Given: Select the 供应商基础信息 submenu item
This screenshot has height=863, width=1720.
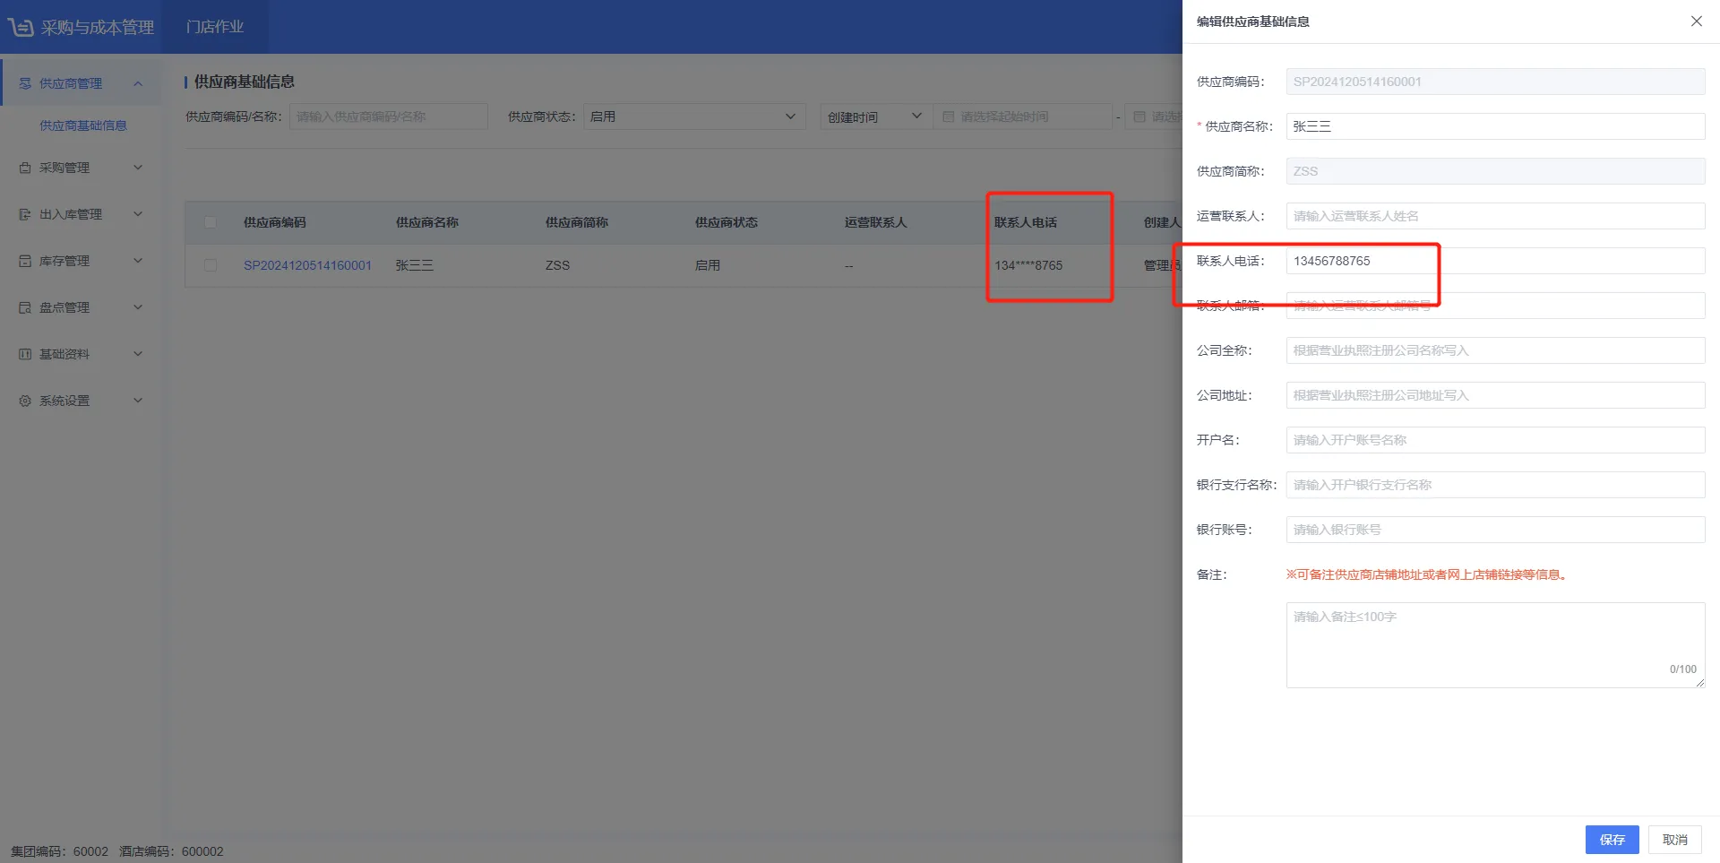Looking at the screenshot, I should tap(83, 125).
